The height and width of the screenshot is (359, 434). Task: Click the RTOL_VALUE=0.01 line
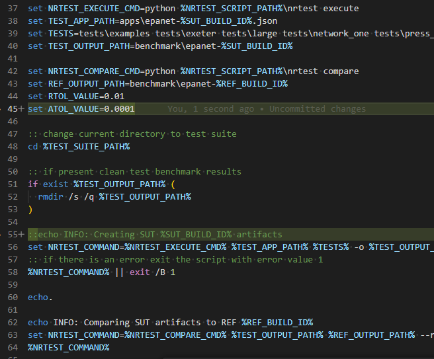click(76, 97)
